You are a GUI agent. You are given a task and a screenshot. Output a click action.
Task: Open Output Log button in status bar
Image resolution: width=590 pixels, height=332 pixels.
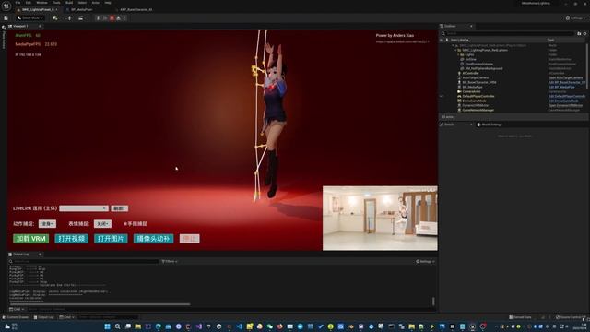[x=43, y=317]
